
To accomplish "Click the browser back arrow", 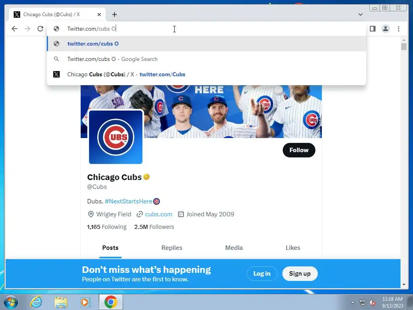I will point(15,29).
